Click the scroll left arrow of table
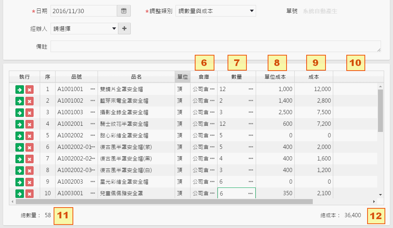393x228 pixels. point(12,202)
